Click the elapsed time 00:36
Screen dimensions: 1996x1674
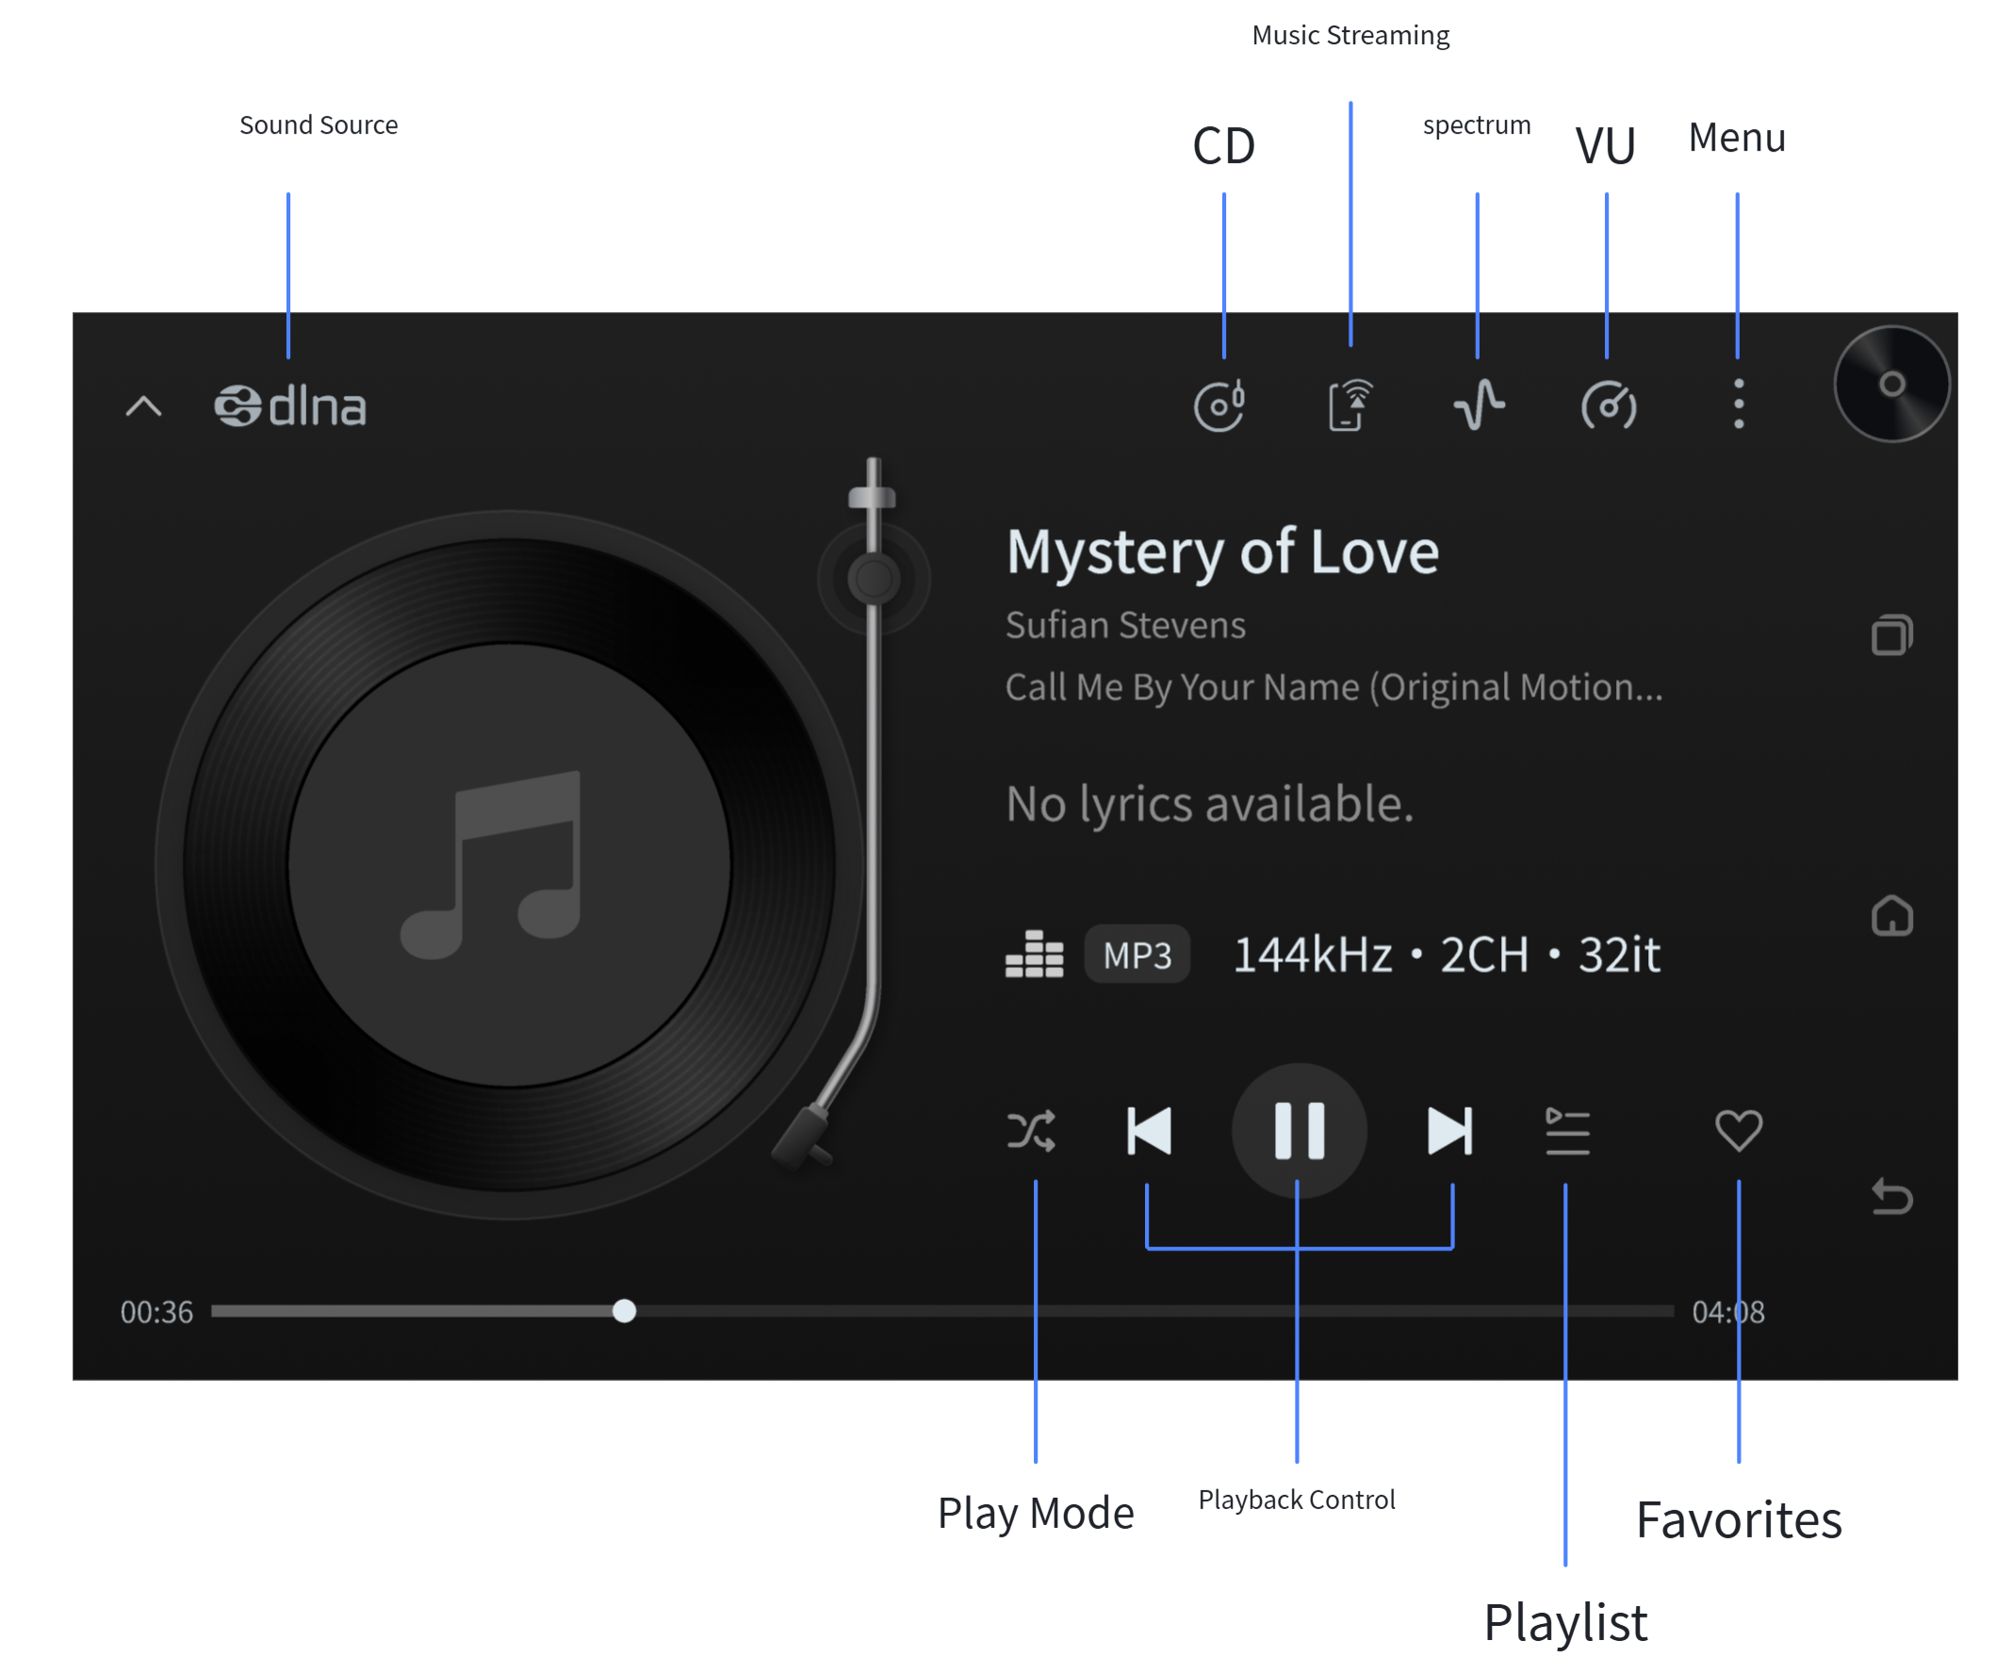coord(156,1312)
